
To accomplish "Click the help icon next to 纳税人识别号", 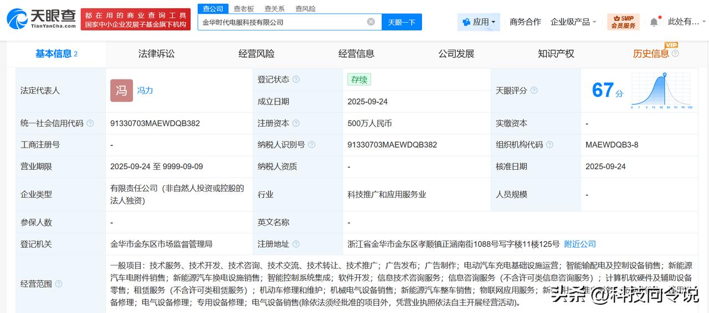I will pyautogui.click(x=311, y=145).
